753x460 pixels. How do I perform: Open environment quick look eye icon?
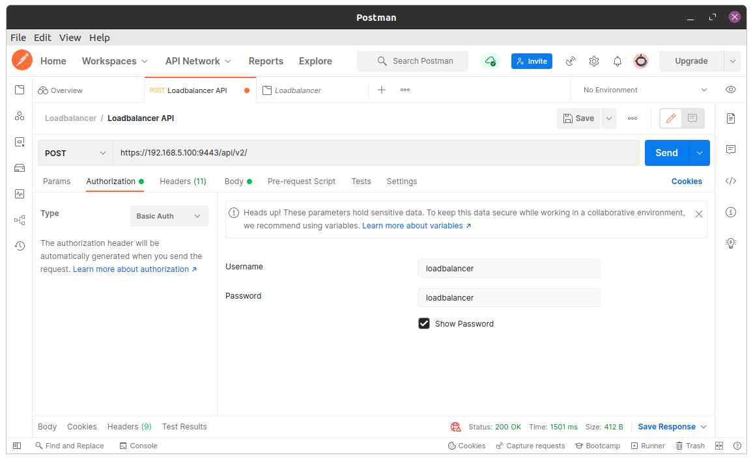[731, 90]
